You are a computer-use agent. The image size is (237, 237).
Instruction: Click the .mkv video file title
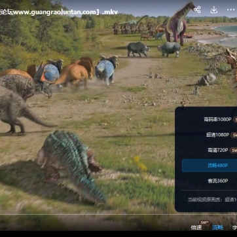(x=59, y=12)
